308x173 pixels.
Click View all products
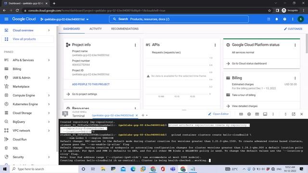tap(27, 39)
